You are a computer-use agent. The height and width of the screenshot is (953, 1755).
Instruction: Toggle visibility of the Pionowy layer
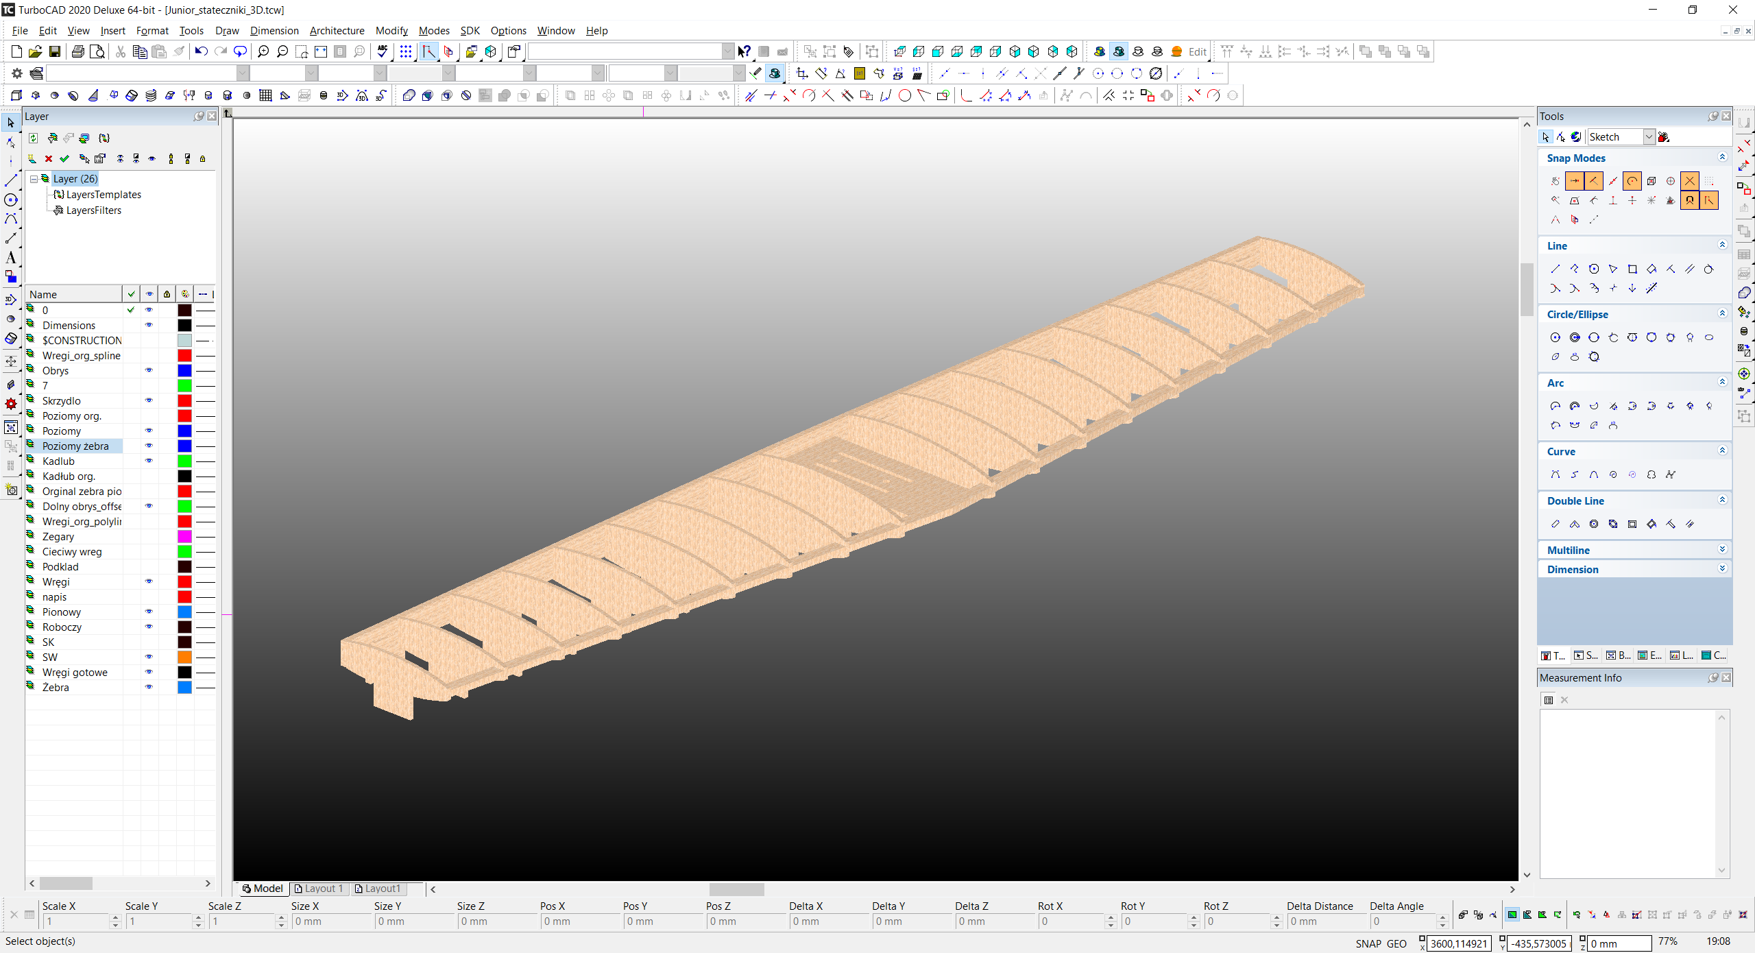click(x=149, y=612)
